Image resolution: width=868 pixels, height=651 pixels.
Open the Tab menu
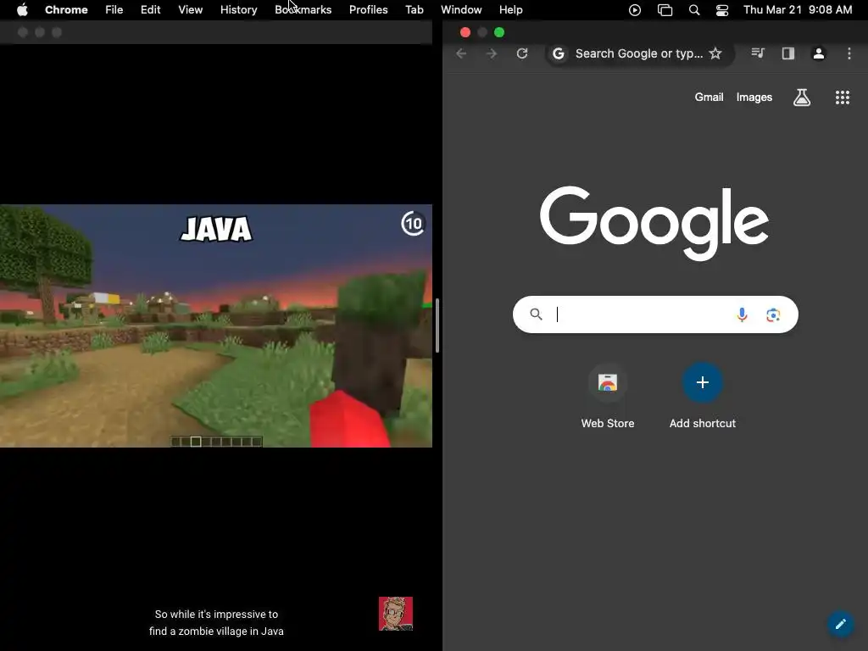pos(414,9)
